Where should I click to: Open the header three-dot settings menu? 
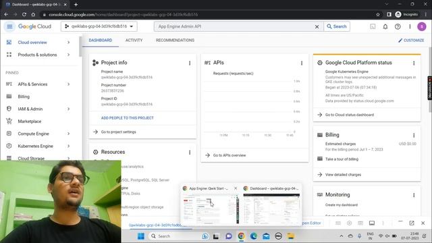pos(410,27)
